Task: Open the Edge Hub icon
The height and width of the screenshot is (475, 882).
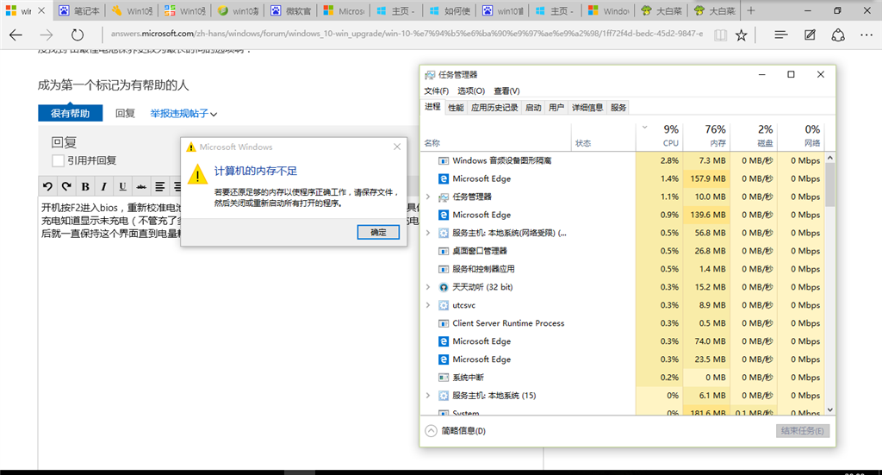Action: coord(780,34)
